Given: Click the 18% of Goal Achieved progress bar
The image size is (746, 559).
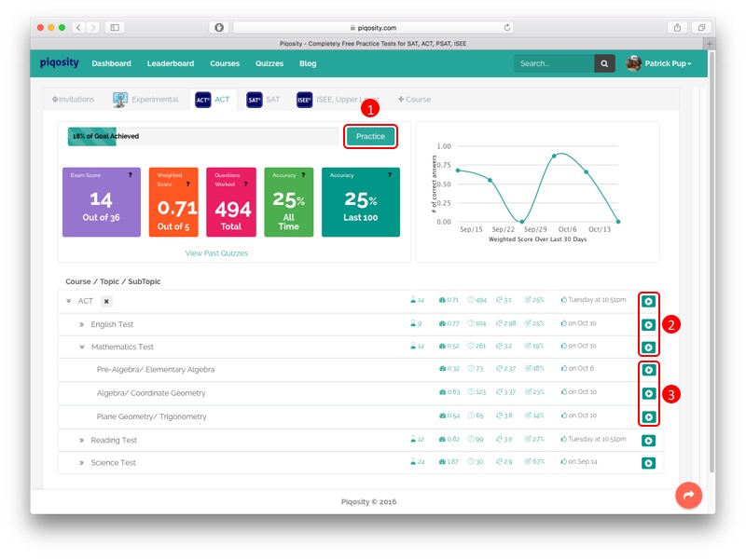Looking at the screenshot, I should coord(203,136).
